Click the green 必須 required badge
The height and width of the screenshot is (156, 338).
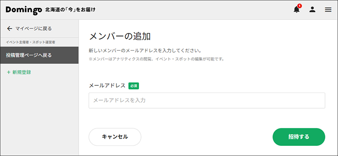point(134,86)
